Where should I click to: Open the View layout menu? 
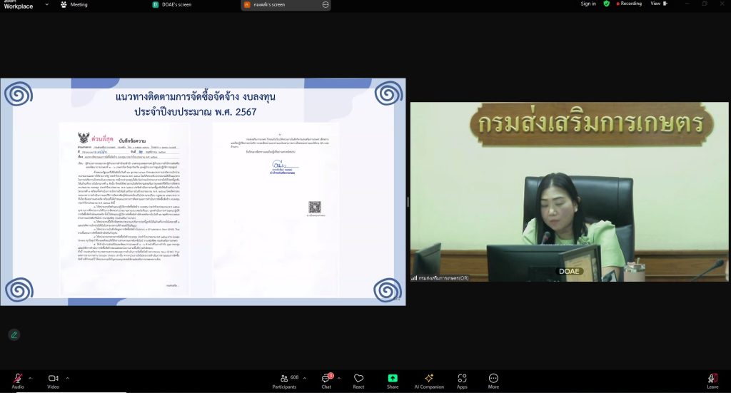657,4
